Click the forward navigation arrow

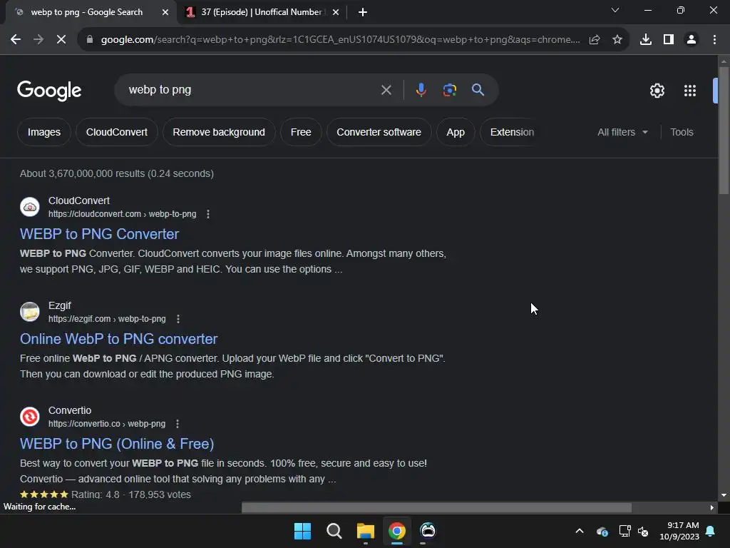38,40
